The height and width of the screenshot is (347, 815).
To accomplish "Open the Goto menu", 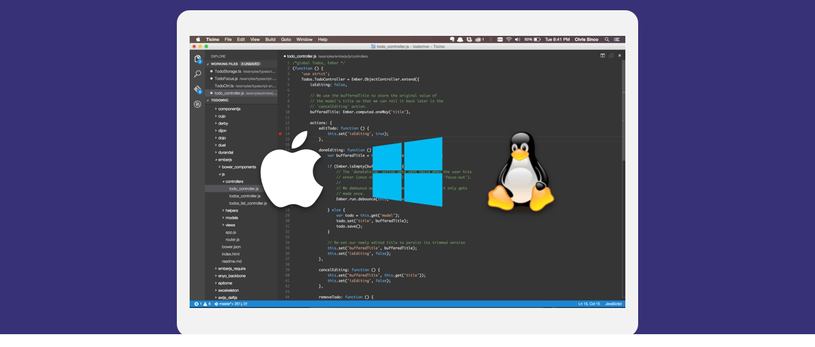I will 286,39.
